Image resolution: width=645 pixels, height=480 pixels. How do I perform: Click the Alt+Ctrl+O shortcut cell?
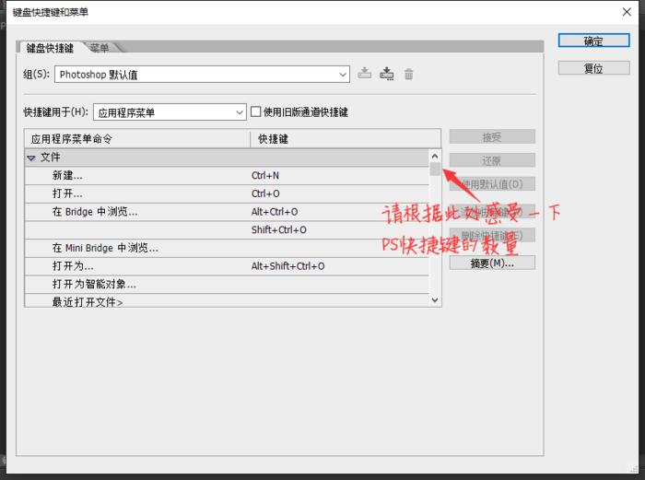(275, 212)
